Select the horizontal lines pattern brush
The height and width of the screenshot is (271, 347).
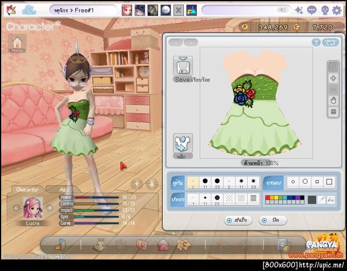click(253, 199)
